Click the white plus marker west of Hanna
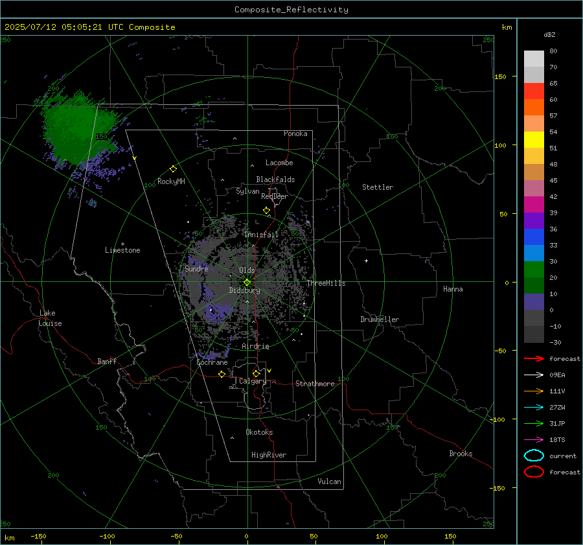Image resolution: width=583 pixels, height=545 pixels. tap(366, 261)
